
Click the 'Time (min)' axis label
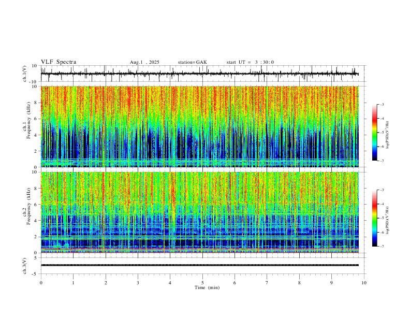[207, 287]
